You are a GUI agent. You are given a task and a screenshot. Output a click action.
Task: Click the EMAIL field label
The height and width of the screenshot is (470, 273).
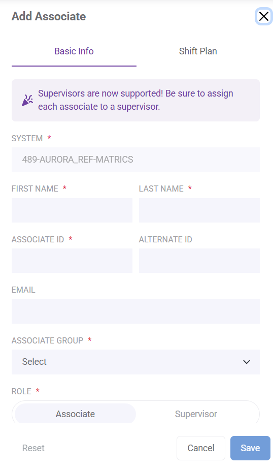point(23,290)
